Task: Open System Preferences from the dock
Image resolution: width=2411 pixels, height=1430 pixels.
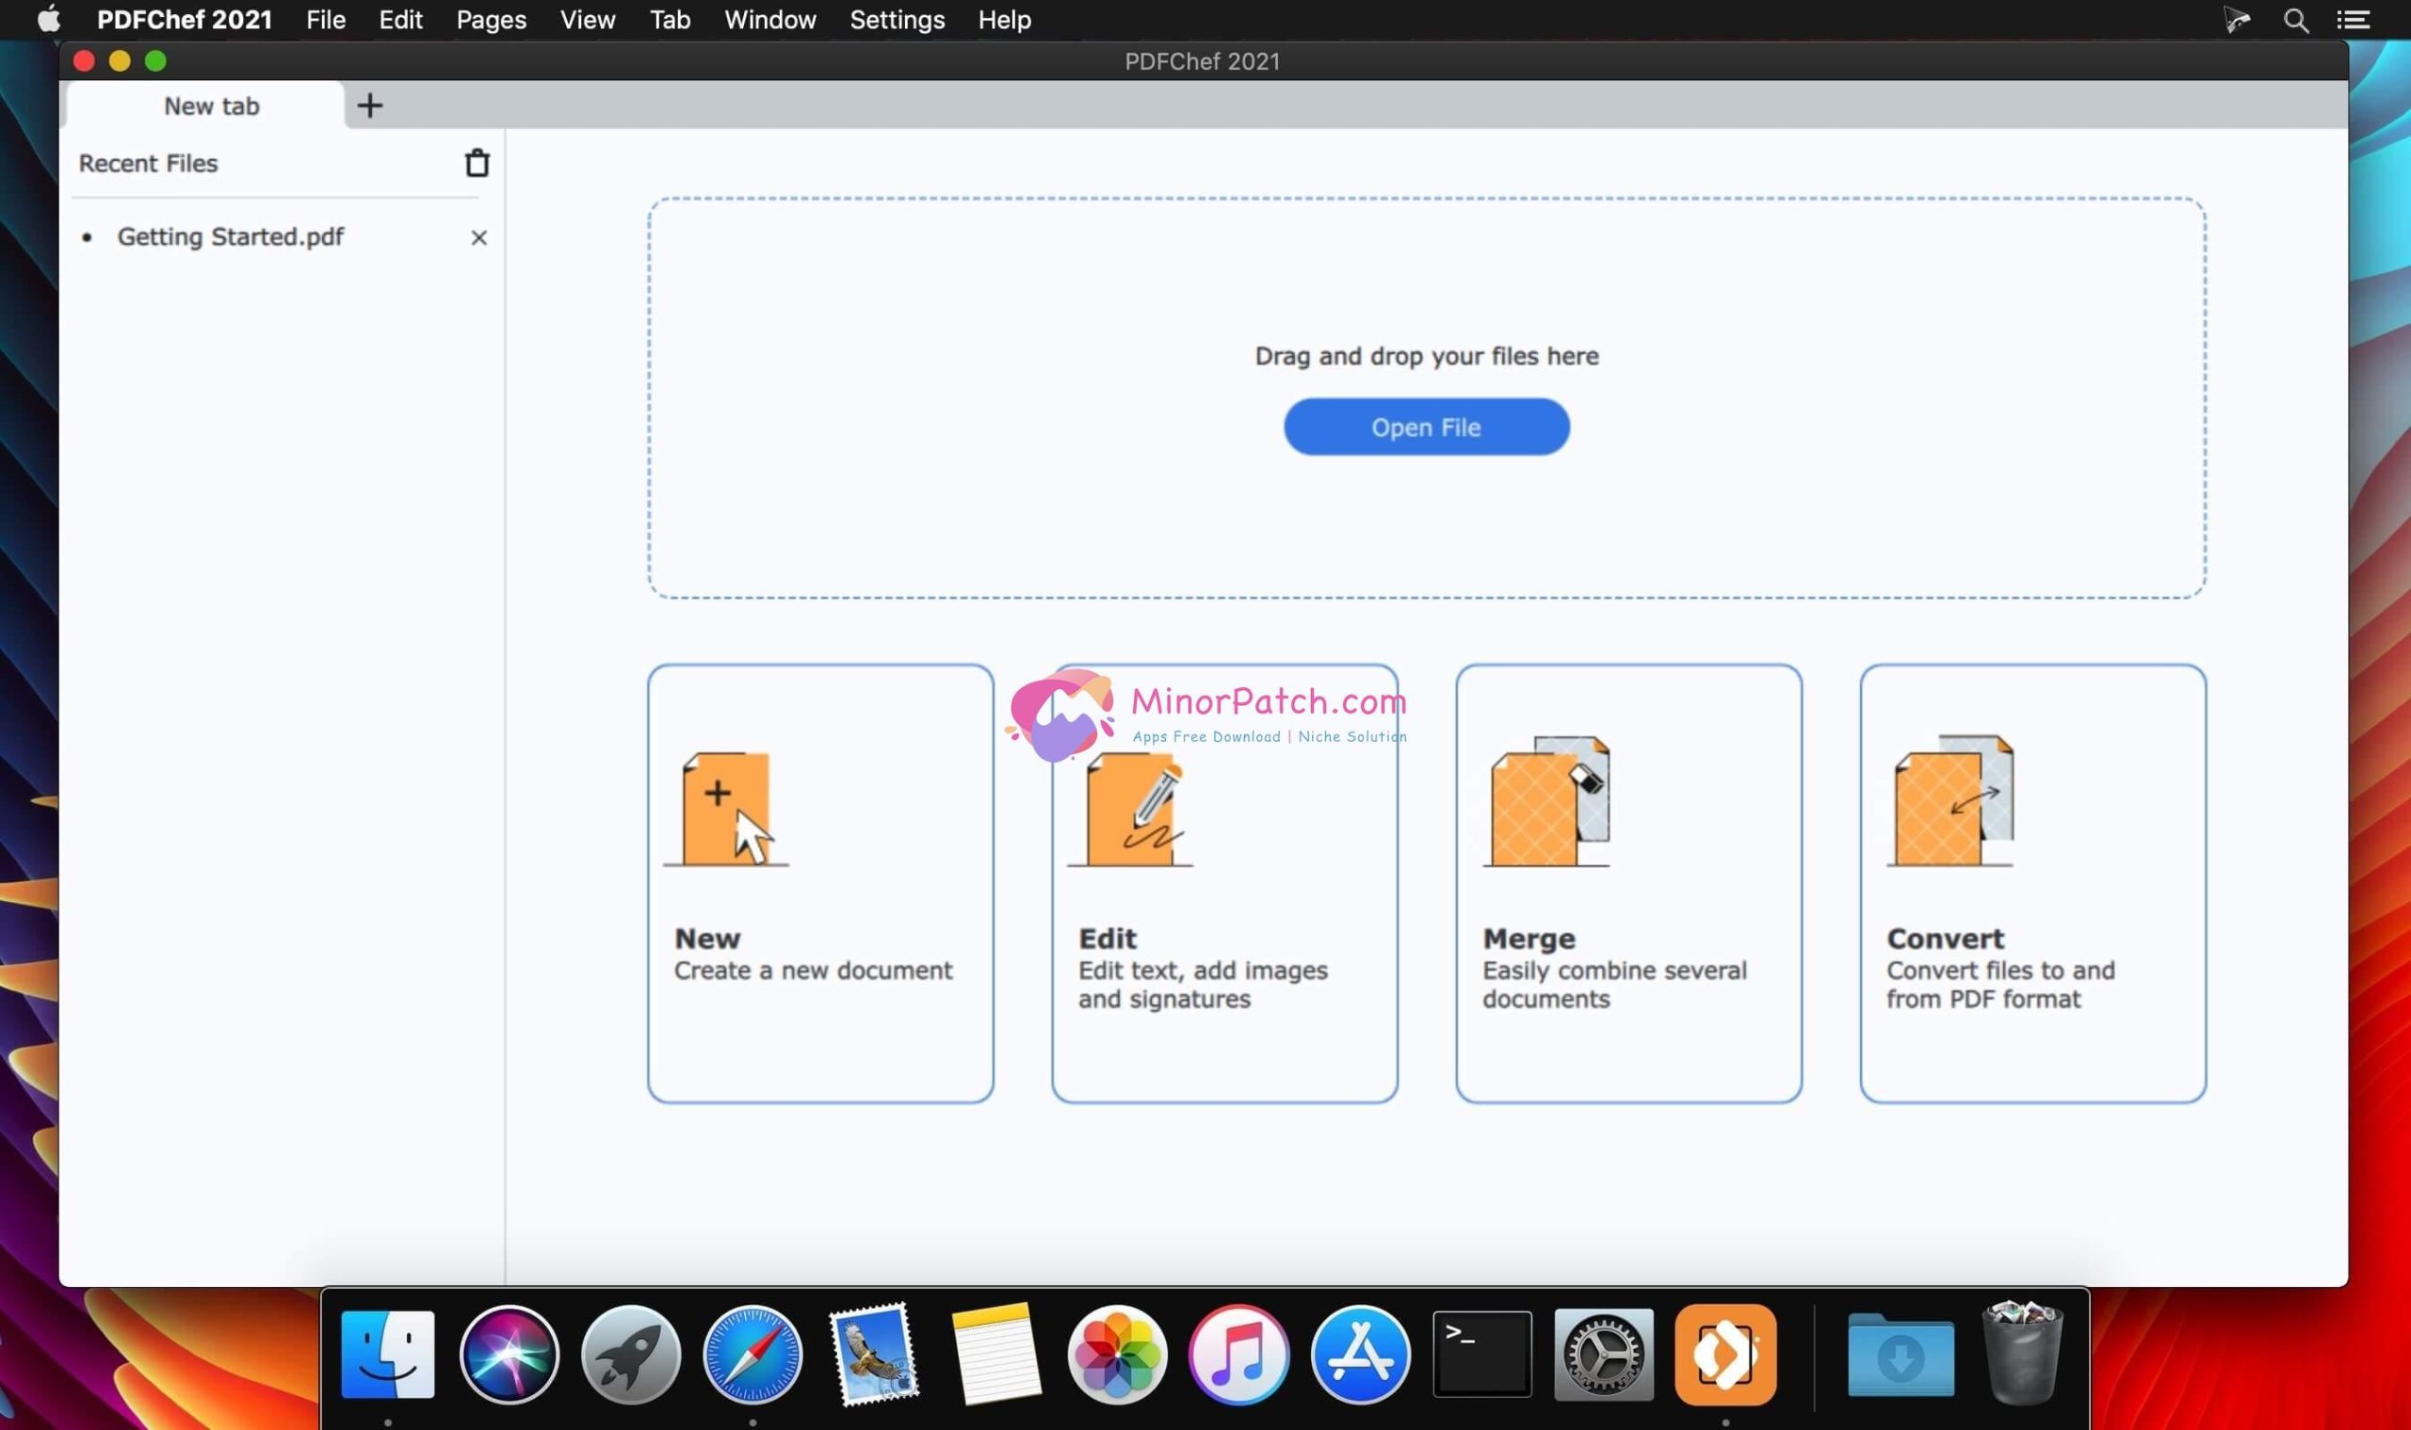Action: 1604,1354
